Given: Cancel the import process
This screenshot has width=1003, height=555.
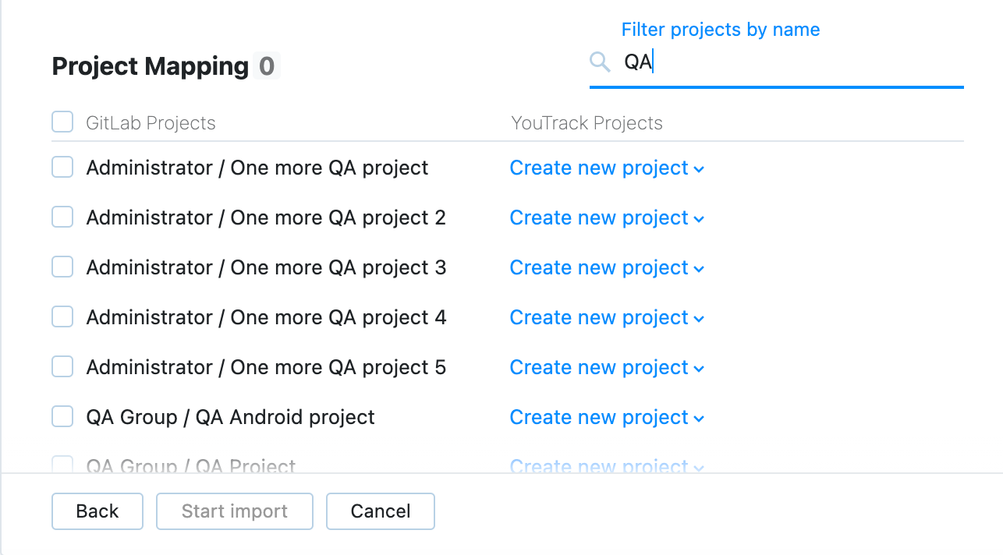Looking at the screenshot, I should (380, 511).
